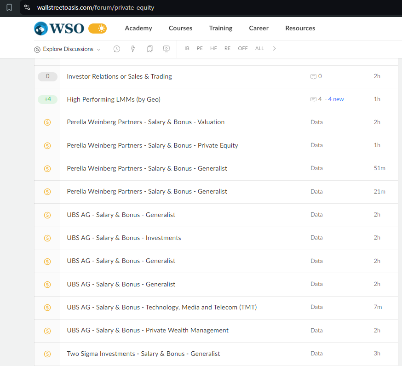Open UBS AG Private Wealth Management salary entry
The height and width of the screenshot is (366, 402).
pyautogui.click(x=148, y=331)
